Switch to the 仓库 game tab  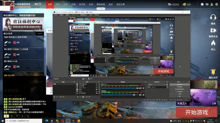click(x=91, y=4)
